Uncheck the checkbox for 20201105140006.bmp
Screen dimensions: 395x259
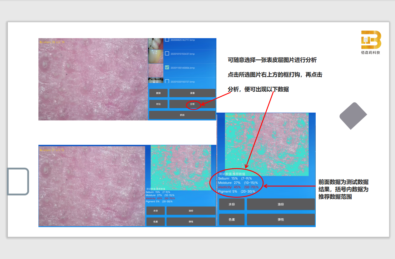point(167,67)
